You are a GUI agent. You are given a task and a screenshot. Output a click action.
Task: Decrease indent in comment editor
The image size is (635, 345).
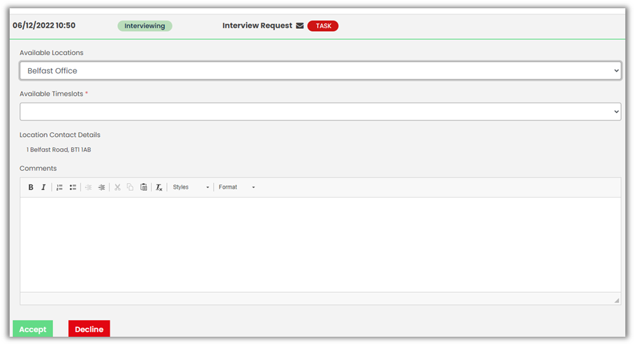[x=88, y=187]
